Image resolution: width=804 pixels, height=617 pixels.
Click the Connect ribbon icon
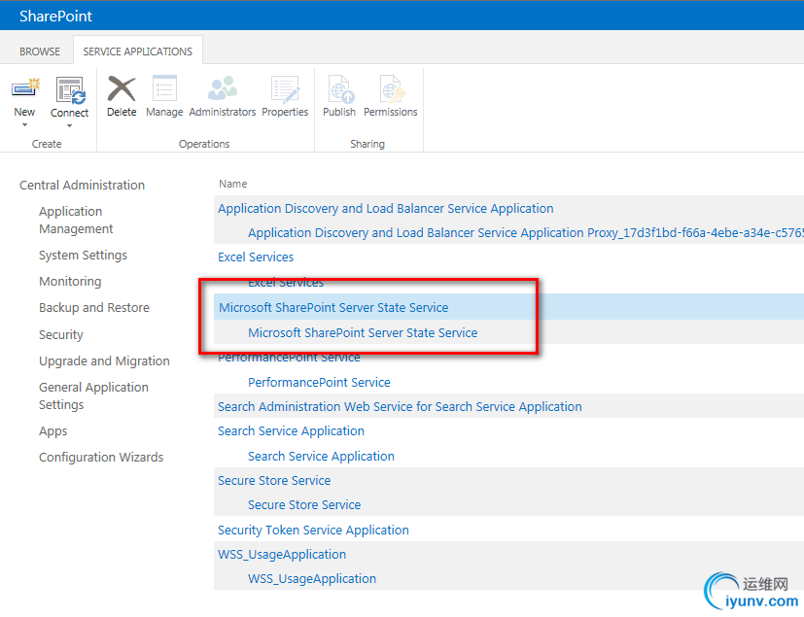[70, 90]
